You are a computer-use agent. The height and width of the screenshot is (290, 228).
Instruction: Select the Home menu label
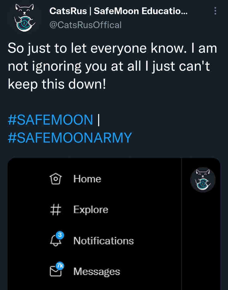click(87, 179)
